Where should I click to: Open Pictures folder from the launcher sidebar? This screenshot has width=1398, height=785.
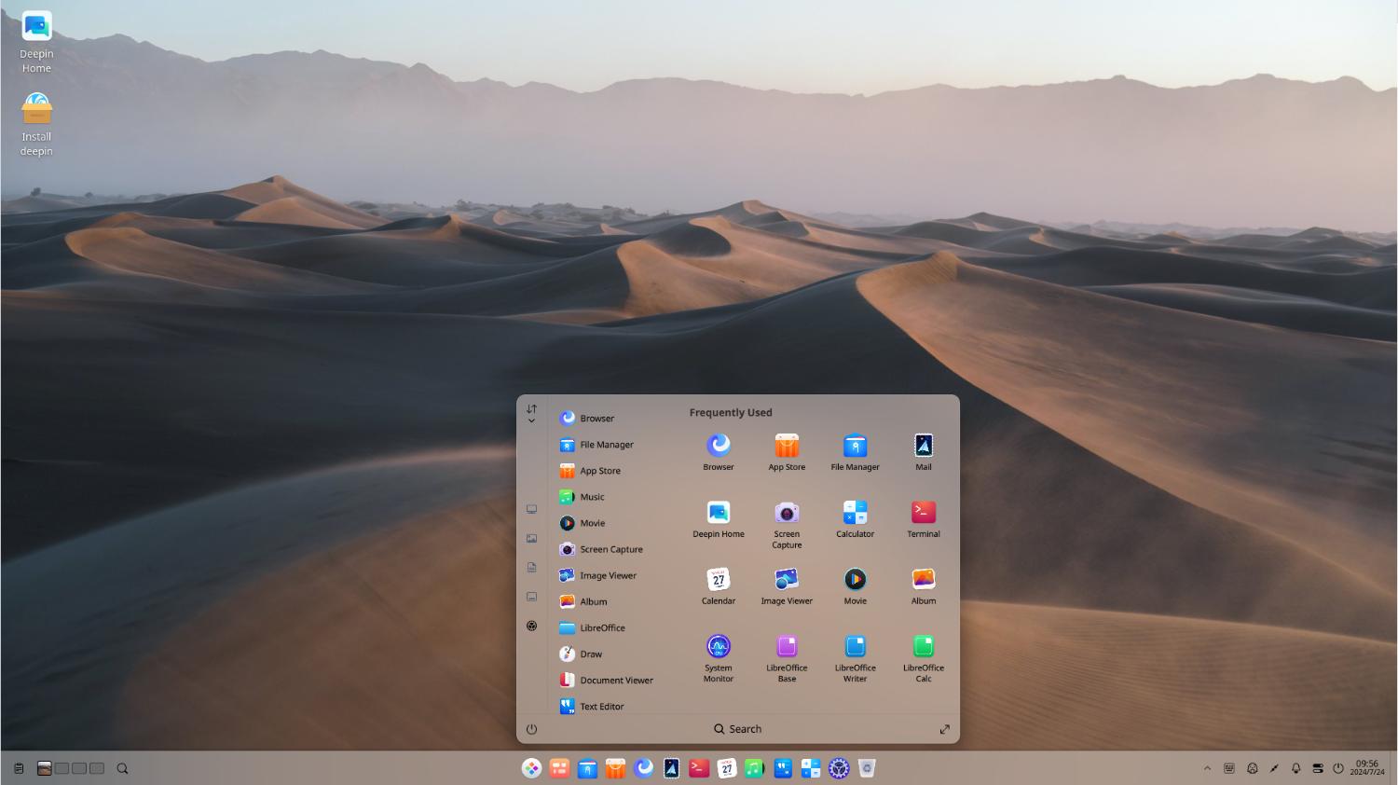[531, 538]
